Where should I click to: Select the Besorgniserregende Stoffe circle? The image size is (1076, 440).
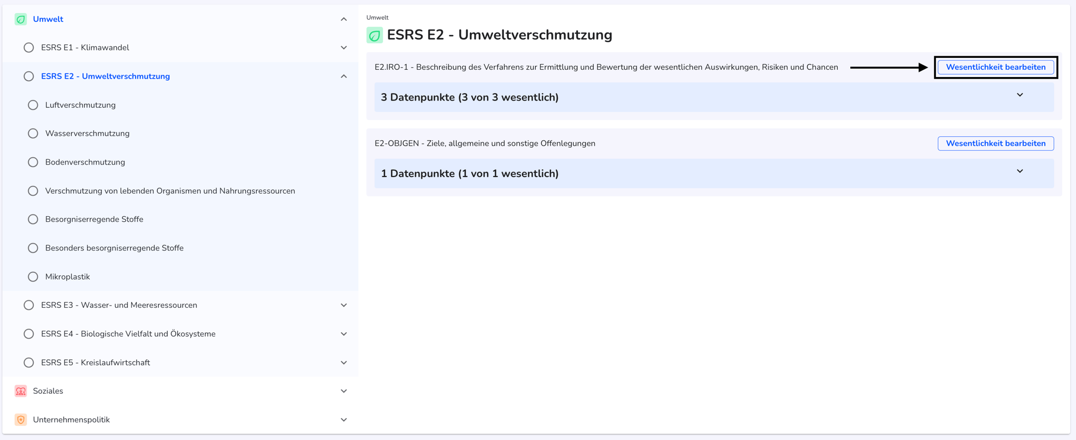[x=33, y=219]
